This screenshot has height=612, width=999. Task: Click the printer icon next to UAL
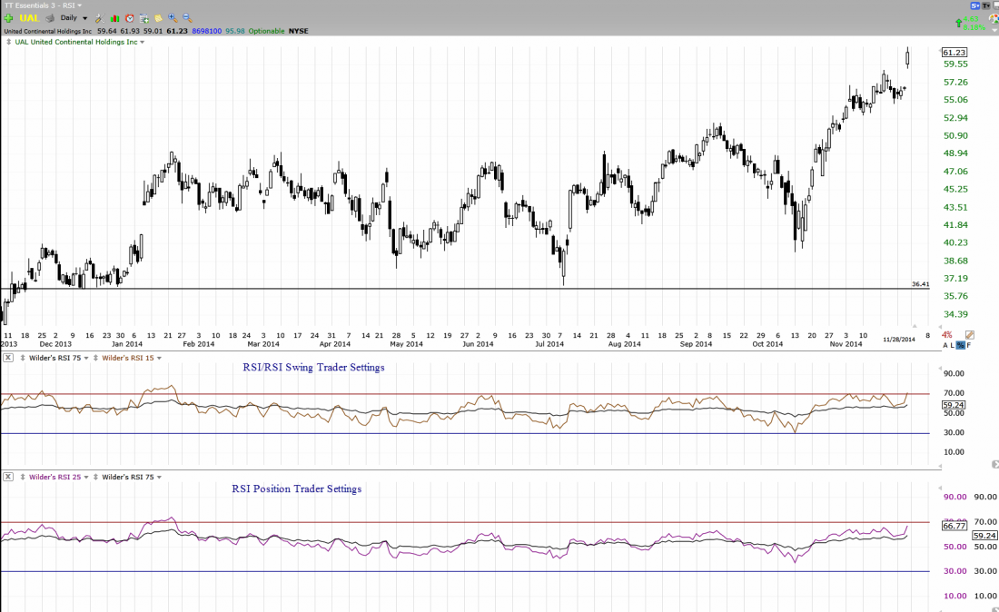[x=50, y=18]
